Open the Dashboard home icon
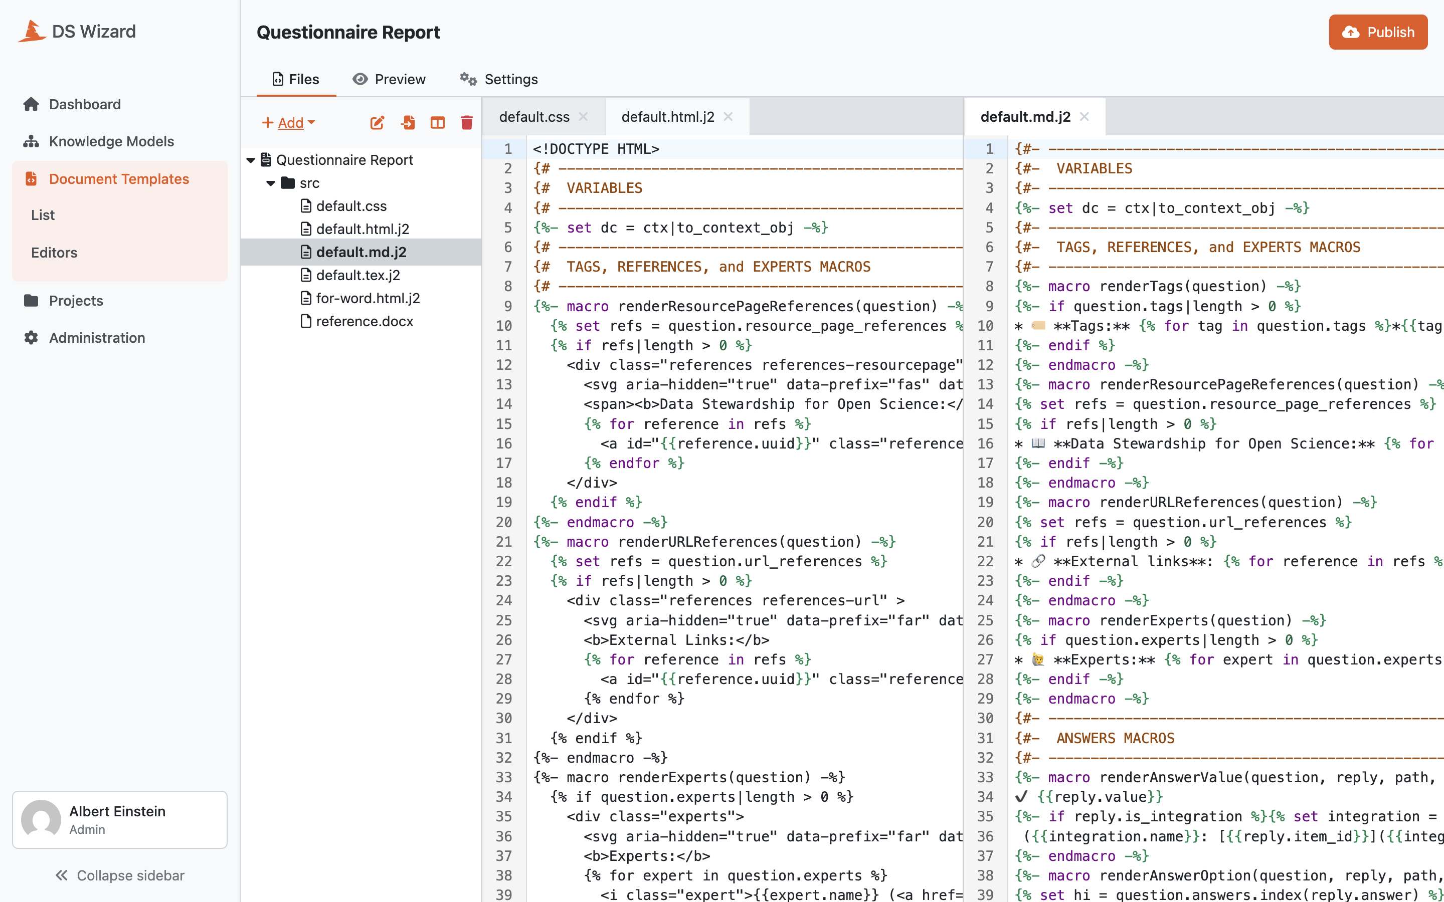Viewport: 1444px width, 902px height. pyautogui.click(x=31, y=104)
